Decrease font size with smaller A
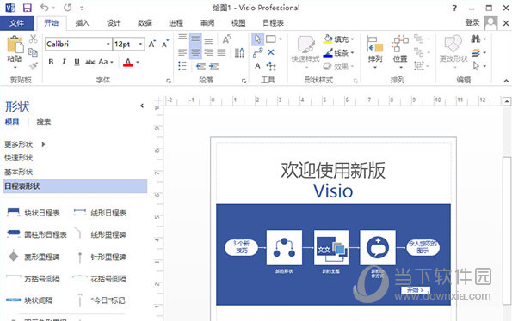The height and width of the screenshot is (321, 512). [x=165, y=44]
